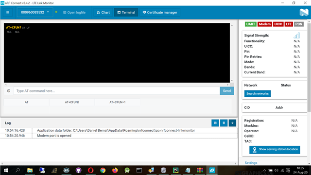Focus the AT command input field

tap(117, 91)
